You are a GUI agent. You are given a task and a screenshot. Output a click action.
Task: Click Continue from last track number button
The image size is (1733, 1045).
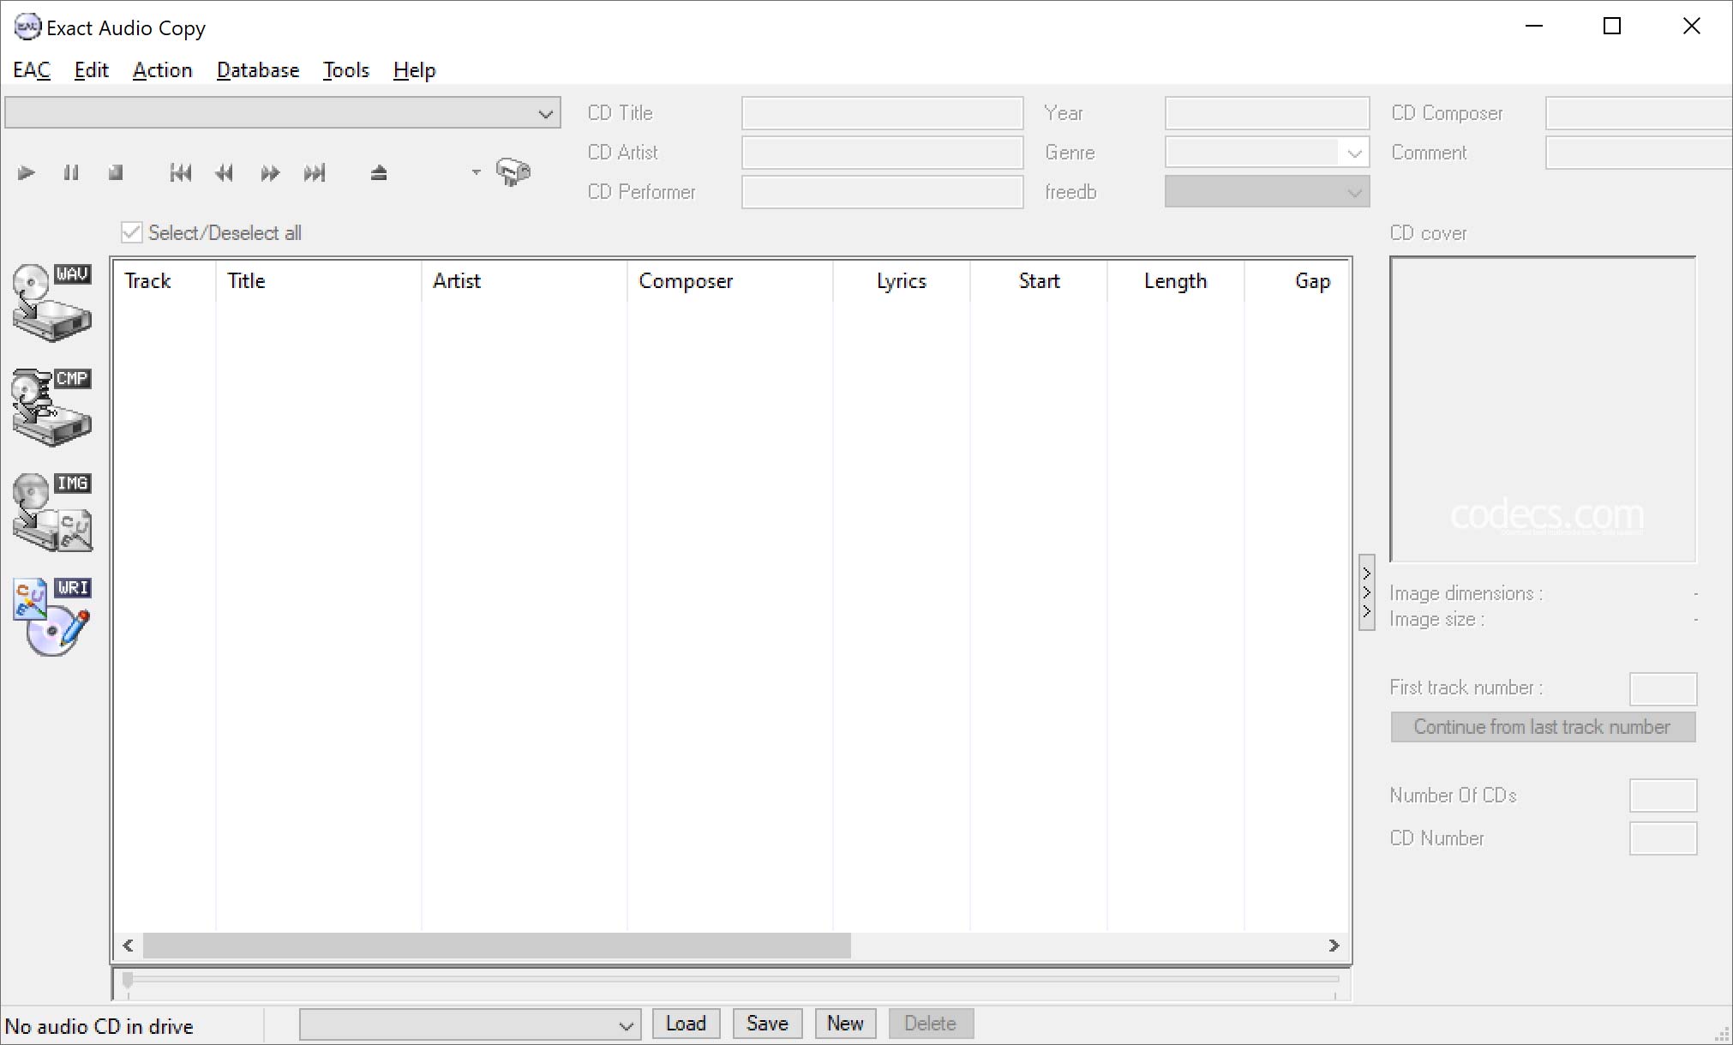point(1543,727)
